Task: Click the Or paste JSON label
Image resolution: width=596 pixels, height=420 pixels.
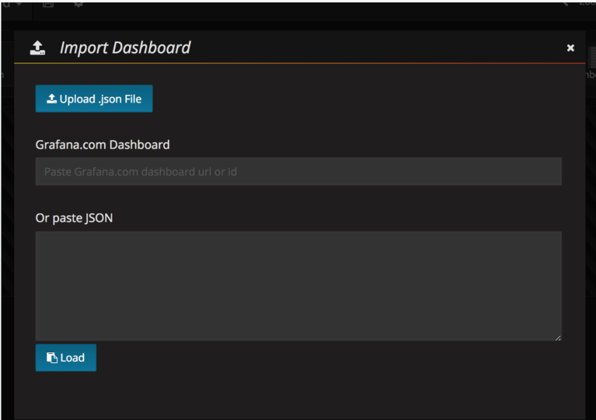Action: pos(74,218)
